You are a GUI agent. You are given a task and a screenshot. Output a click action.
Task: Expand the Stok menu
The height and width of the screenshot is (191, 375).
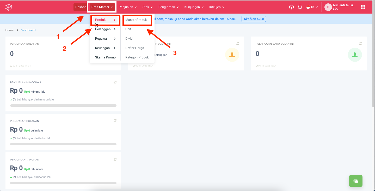pos(147,7)
